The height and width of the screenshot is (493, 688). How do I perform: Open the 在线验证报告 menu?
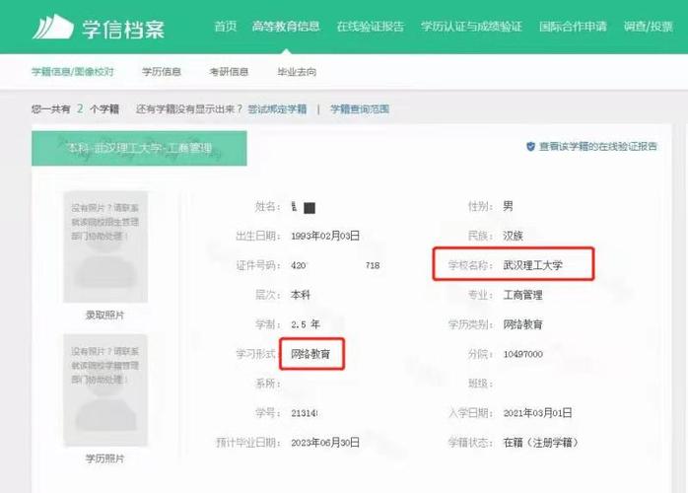coord(371,27)
